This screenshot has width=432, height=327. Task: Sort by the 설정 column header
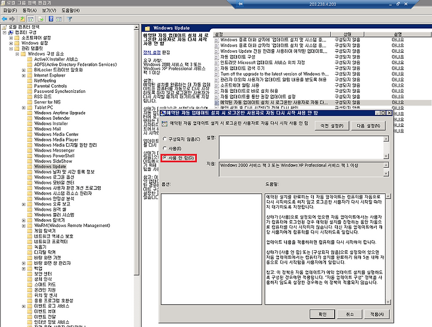coord(272,34)
